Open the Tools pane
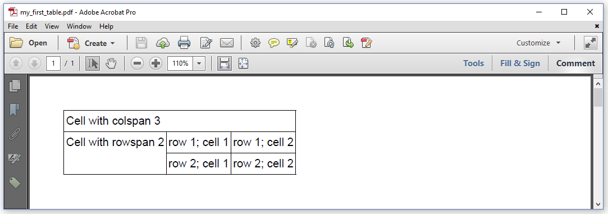The image size is (608, 214). pos(473,63)
